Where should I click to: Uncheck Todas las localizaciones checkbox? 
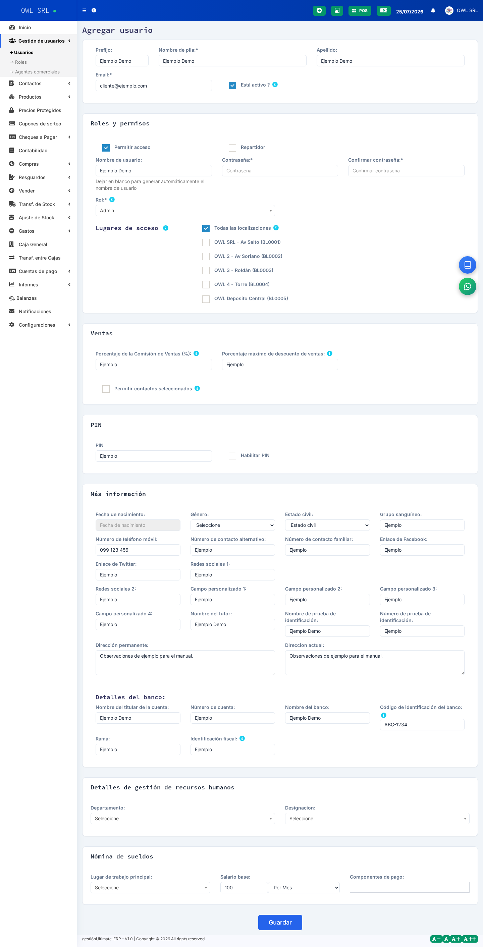point(206,228)
